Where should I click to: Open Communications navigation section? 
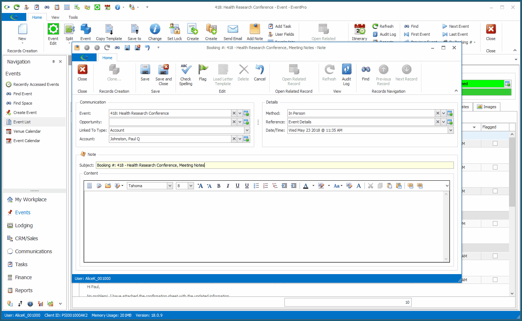pyautogui.click(x=34, y=251)
